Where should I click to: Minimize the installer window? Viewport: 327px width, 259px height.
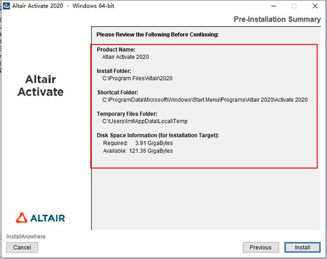coord(274,6)
